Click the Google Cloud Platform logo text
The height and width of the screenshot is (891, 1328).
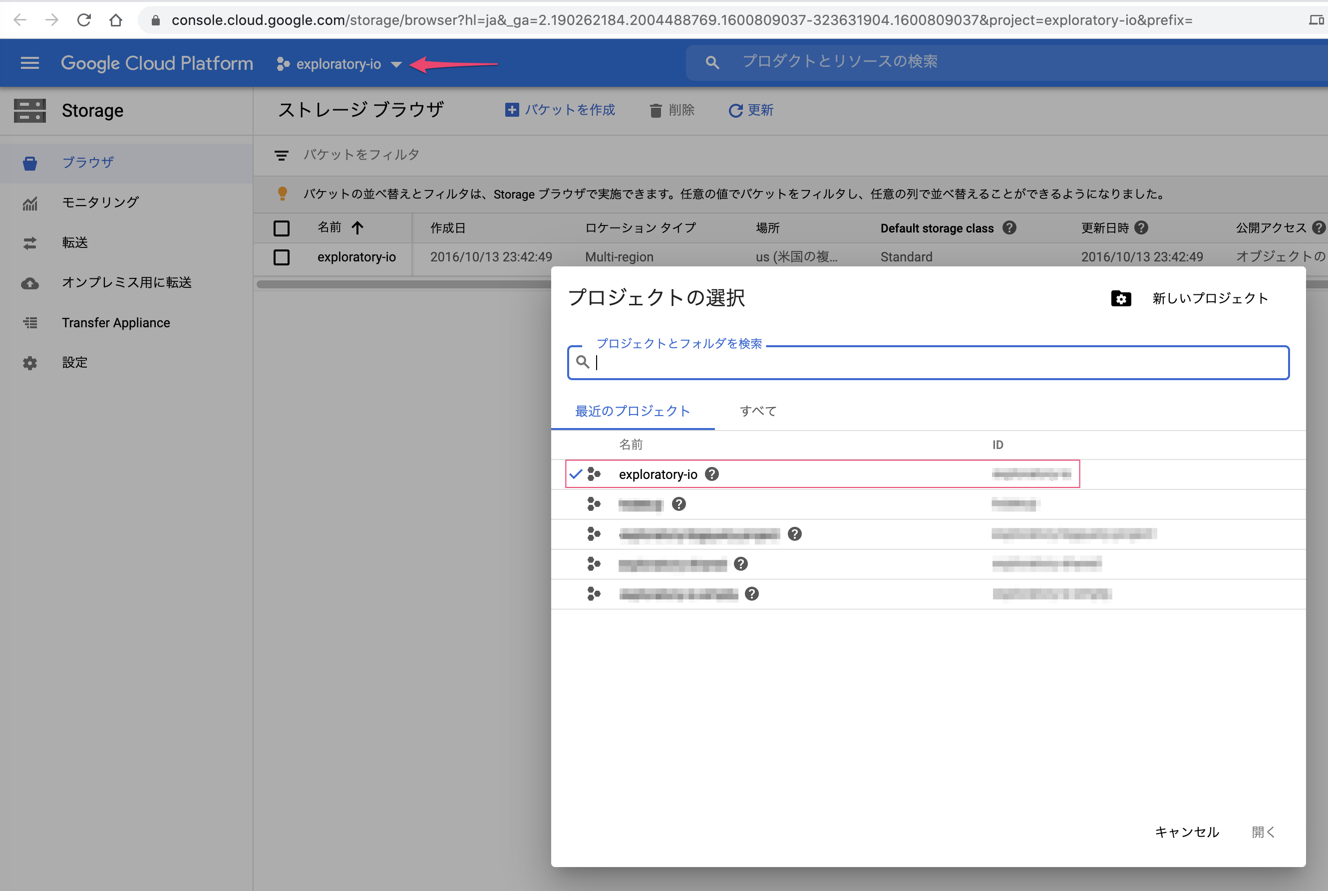[x=157, y=63]
